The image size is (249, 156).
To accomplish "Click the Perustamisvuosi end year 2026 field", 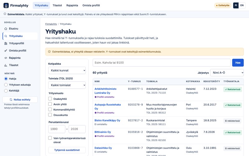I will [77, 129].
